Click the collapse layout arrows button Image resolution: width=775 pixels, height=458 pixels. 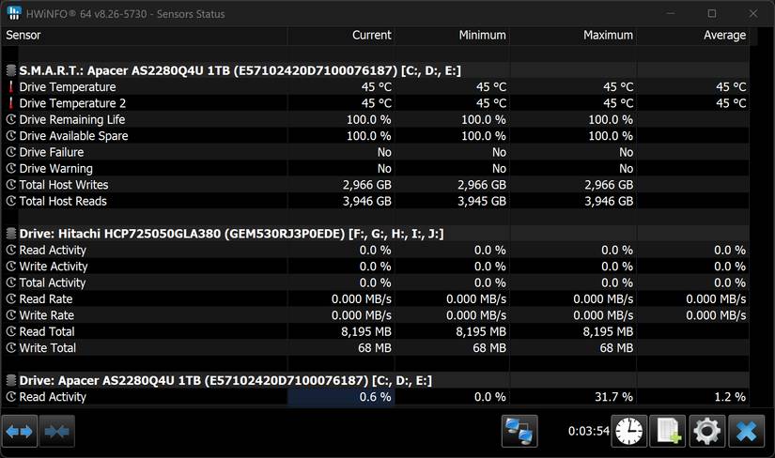57,432
